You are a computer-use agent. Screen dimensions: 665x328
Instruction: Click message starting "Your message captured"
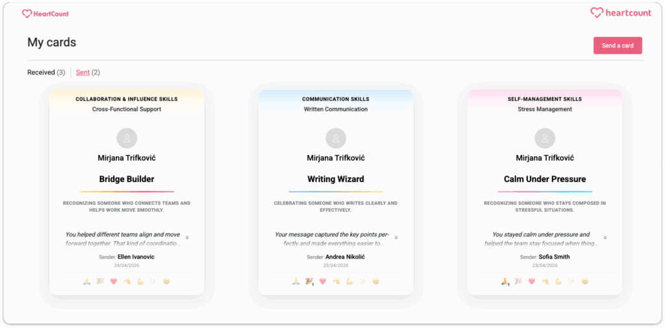tap(332, 239)
